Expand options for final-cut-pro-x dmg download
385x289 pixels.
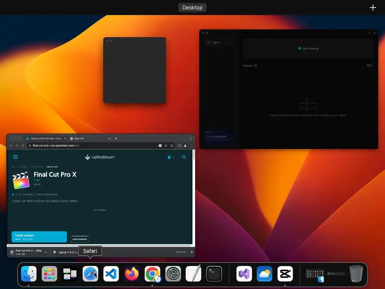46,252
